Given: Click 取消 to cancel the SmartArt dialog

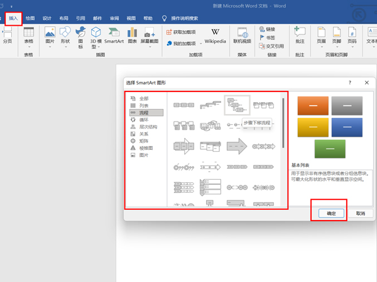Looking at the screenshot, I should [x=360, y=213].
